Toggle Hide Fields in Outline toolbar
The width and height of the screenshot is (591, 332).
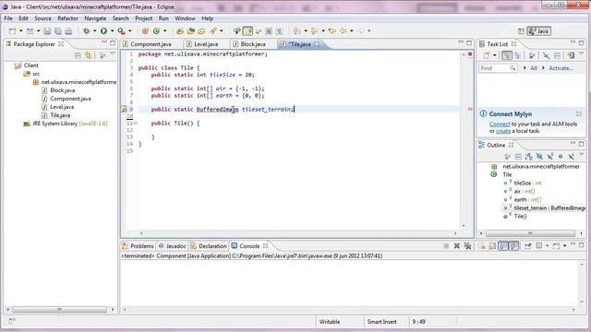point(539,156)
